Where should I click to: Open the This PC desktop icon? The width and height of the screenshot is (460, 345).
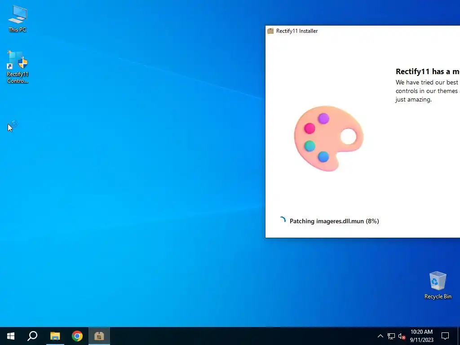click(18, 19)
